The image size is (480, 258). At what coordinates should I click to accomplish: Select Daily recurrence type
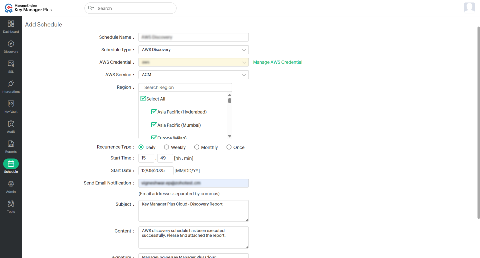pos(141,147)
